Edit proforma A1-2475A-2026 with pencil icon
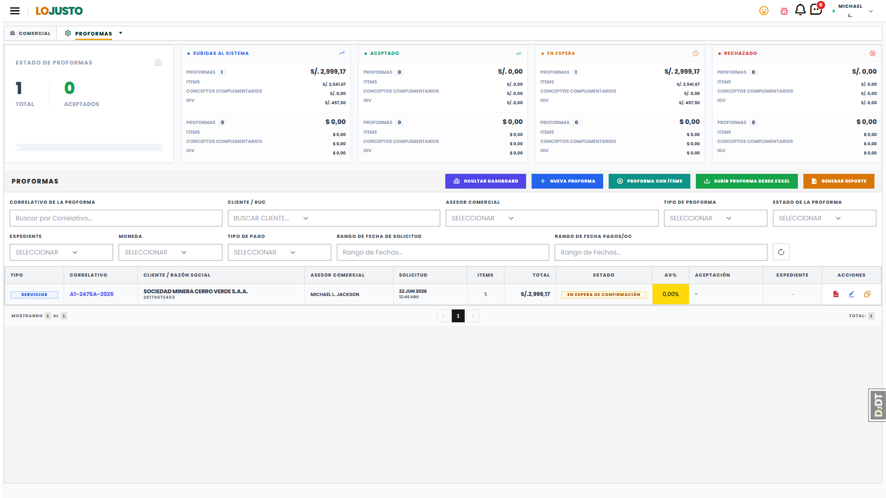This screenshot has height=498, width=886. coord(851,294)
